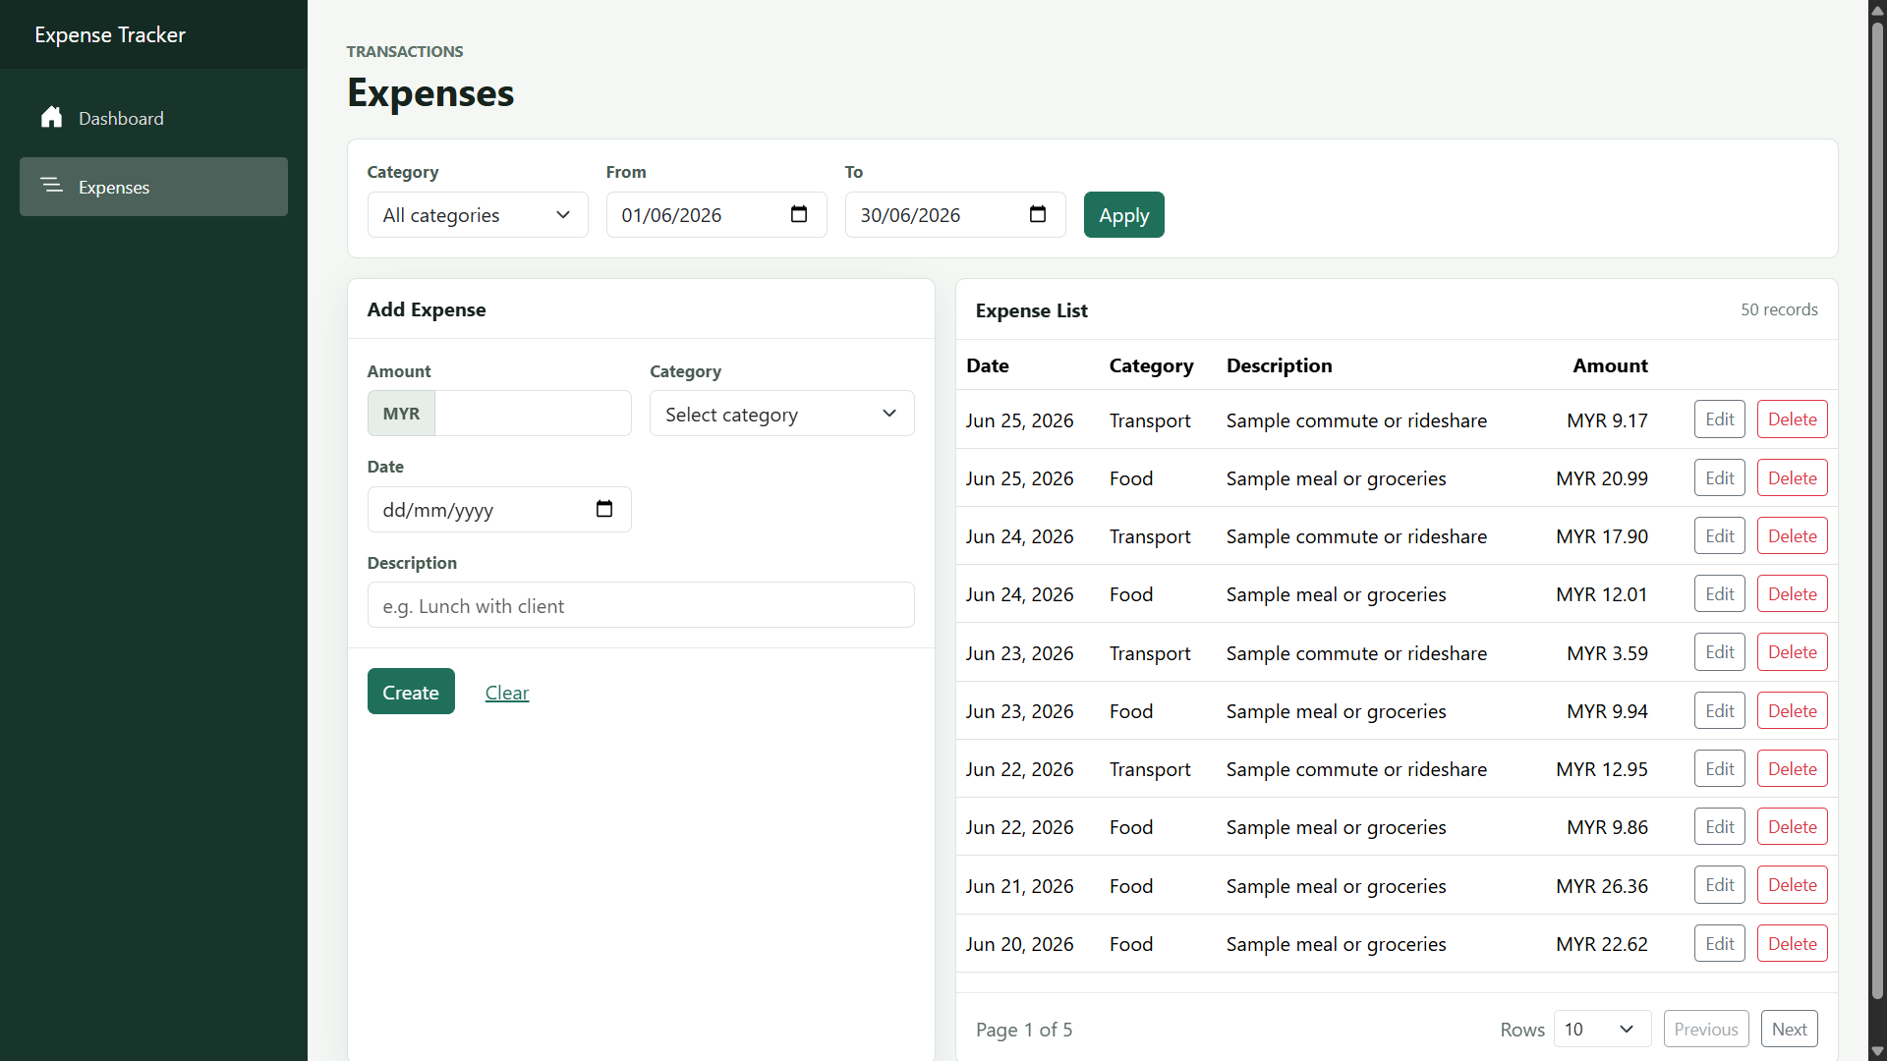This screenshot has height=1061, width=1887.
Task: Click the 50 records count
Action: point(1779,309)
